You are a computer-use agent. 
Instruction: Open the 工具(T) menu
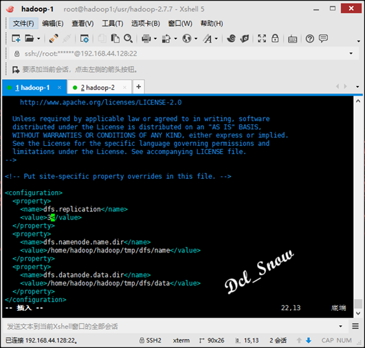tap(113, 23)
